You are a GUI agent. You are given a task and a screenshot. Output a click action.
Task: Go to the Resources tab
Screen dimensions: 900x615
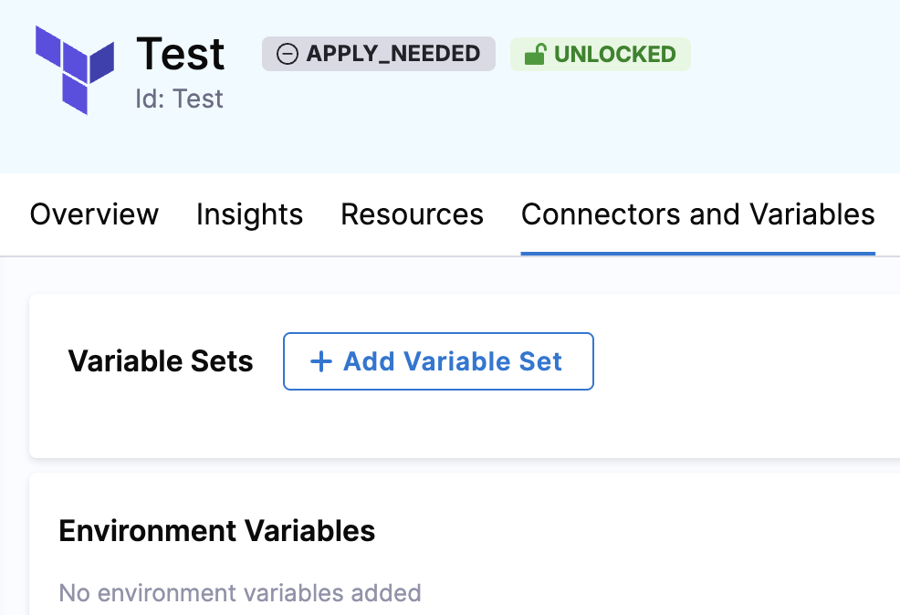coord(412,214)
